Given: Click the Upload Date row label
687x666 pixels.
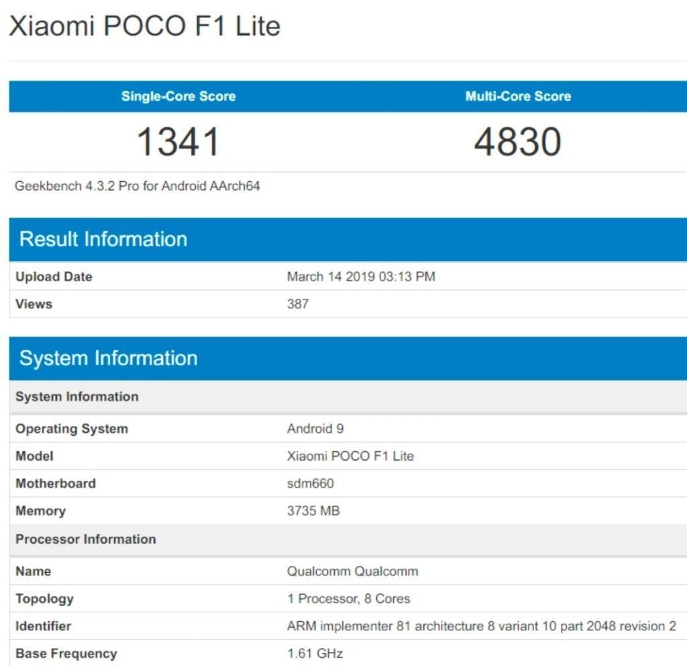Looking at the screenshot, I should (x=54, y=277).
